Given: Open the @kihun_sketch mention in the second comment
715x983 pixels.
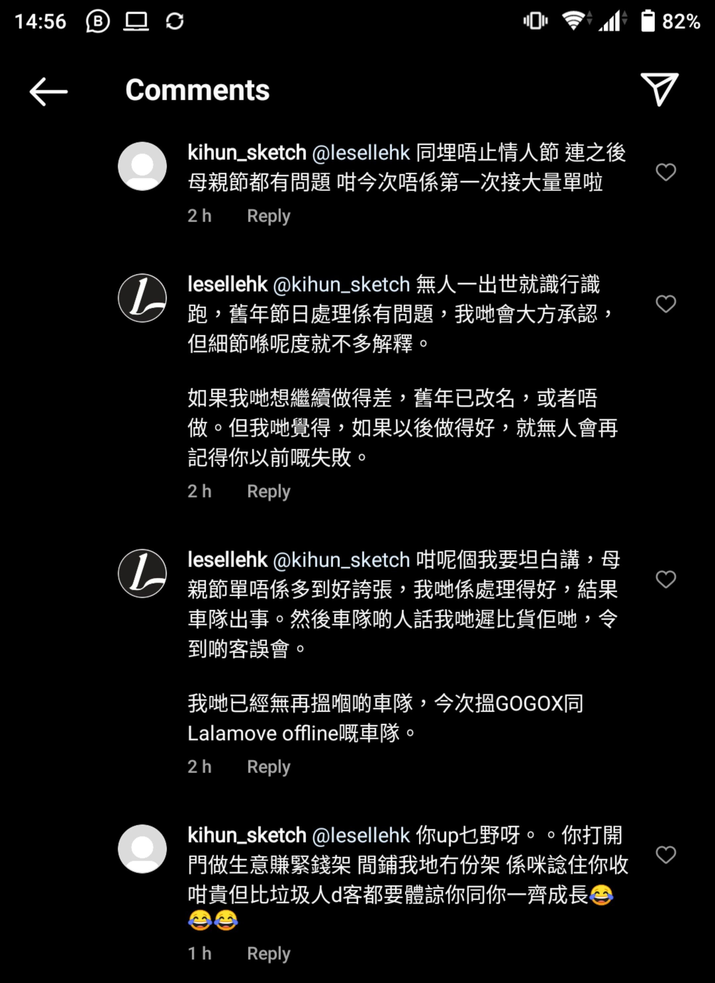Looking at the screenshot, I should coord(342,285).
